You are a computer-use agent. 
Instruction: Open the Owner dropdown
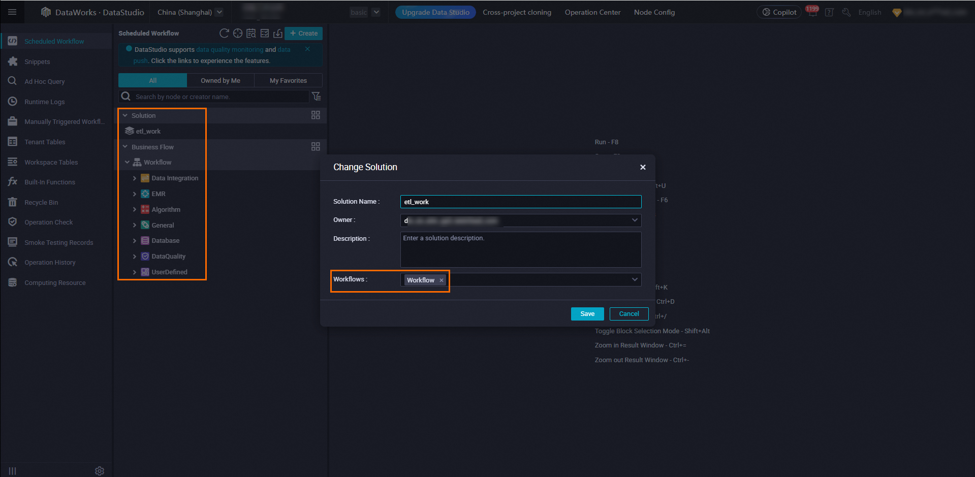click(634, 220)
